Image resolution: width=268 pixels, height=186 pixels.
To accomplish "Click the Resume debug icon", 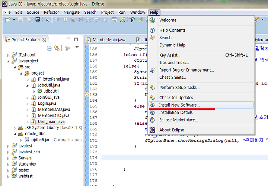I will (x=58, y=20).
